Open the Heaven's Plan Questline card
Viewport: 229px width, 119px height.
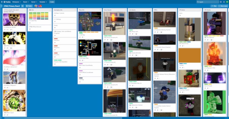point(65,62)
